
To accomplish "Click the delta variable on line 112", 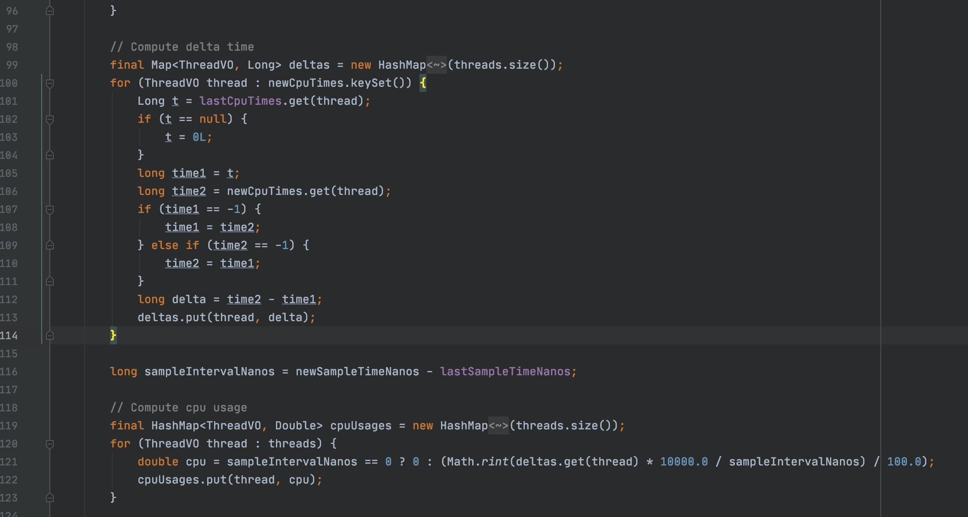I will coord(189,300).
